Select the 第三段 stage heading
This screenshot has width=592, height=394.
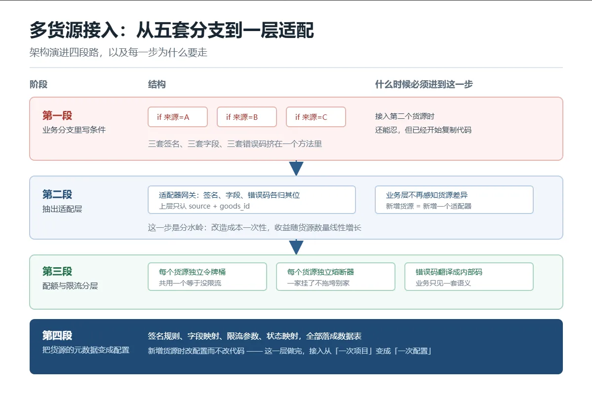click(57, 271)
